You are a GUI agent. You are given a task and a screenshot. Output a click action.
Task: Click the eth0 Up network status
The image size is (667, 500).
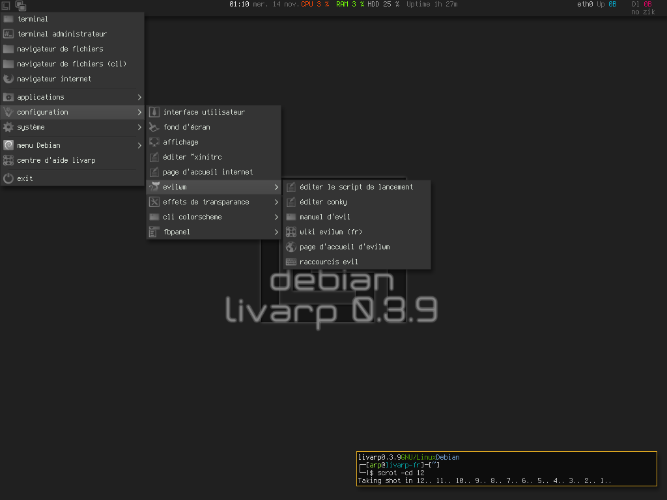pos(597,5)
